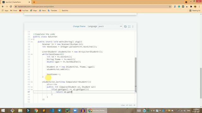Select the Java Sort HackerRank tab
The height and width of the screenshot is (113, 202).
pyautogui.click(x=16, y=2)
